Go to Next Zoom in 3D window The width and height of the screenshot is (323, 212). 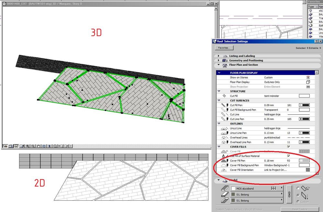tap(66, 146)
